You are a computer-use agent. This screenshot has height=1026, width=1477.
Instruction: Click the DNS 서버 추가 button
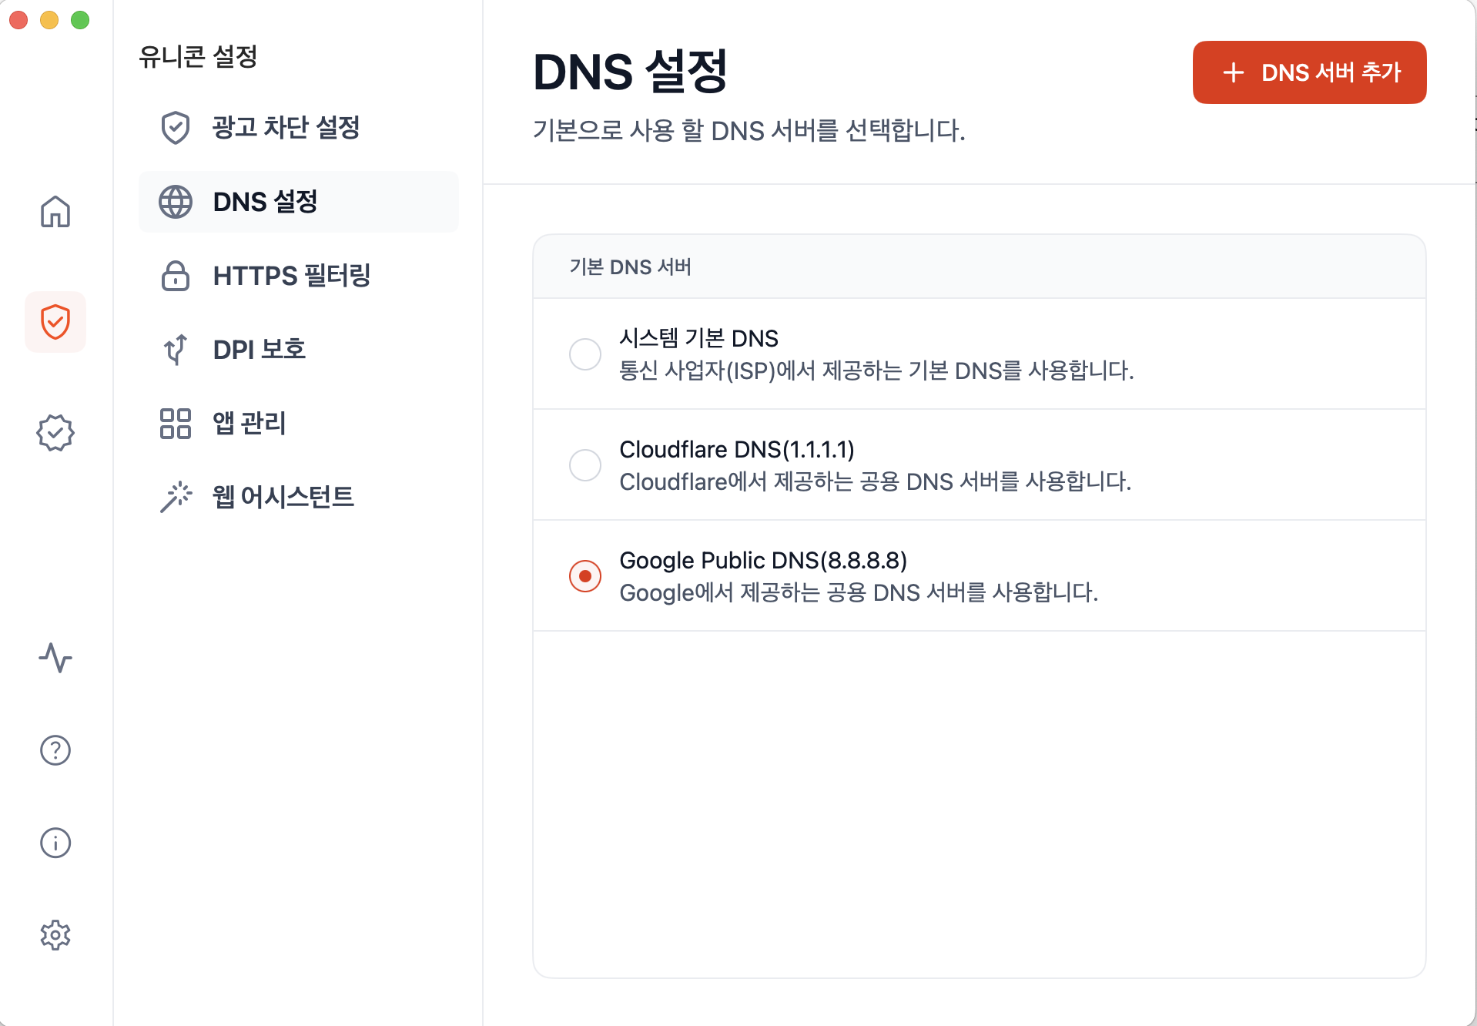[x=1309, y=72]
